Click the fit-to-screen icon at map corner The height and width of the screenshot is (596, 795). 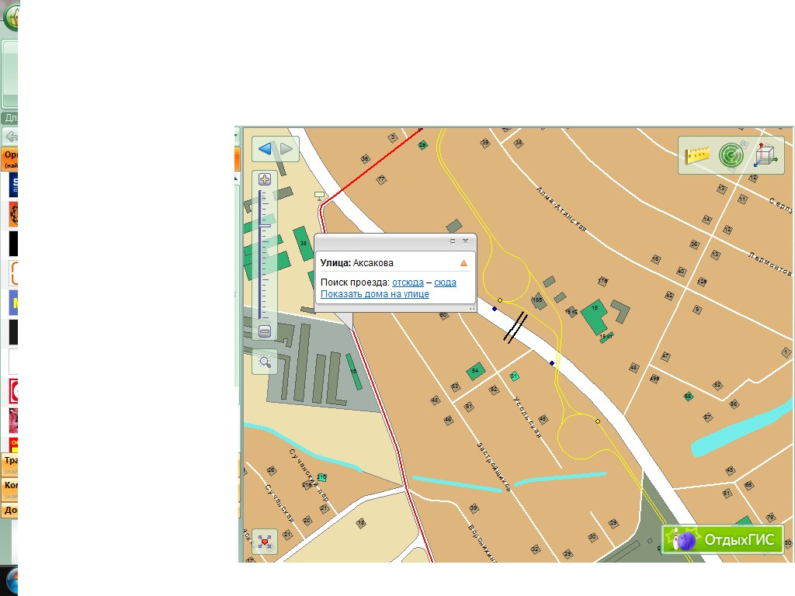coord(265,542)
